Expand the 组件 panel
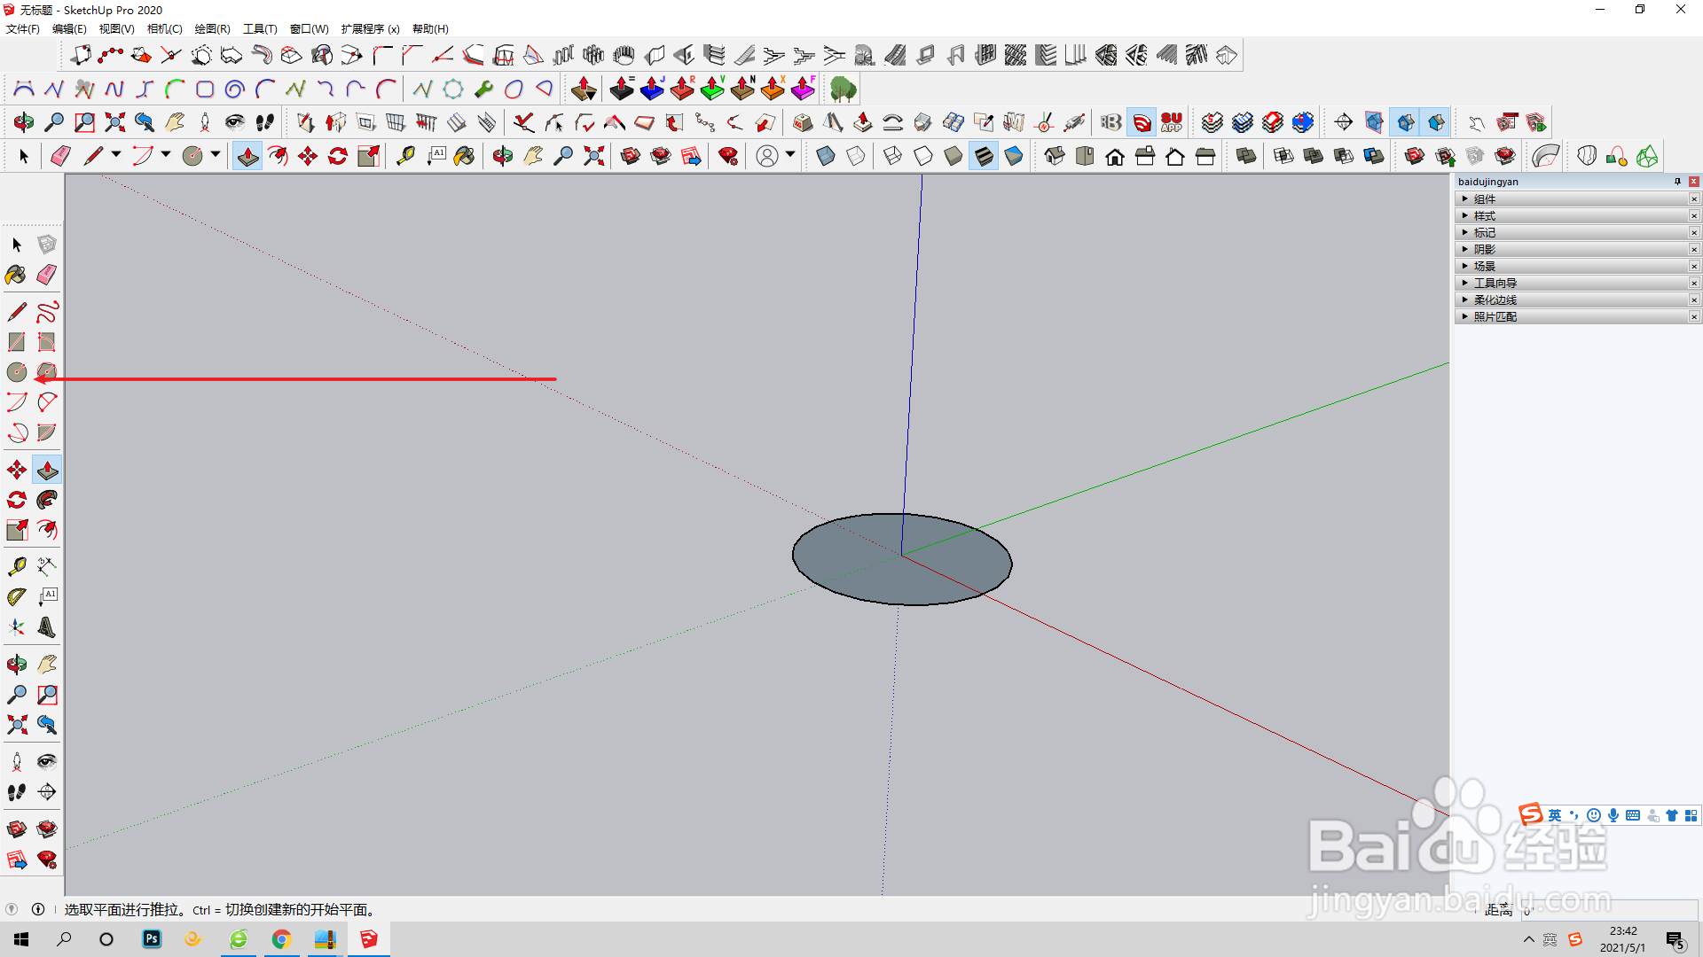The height and width of the screenshot is (957, 1703). coord(1485,199)
